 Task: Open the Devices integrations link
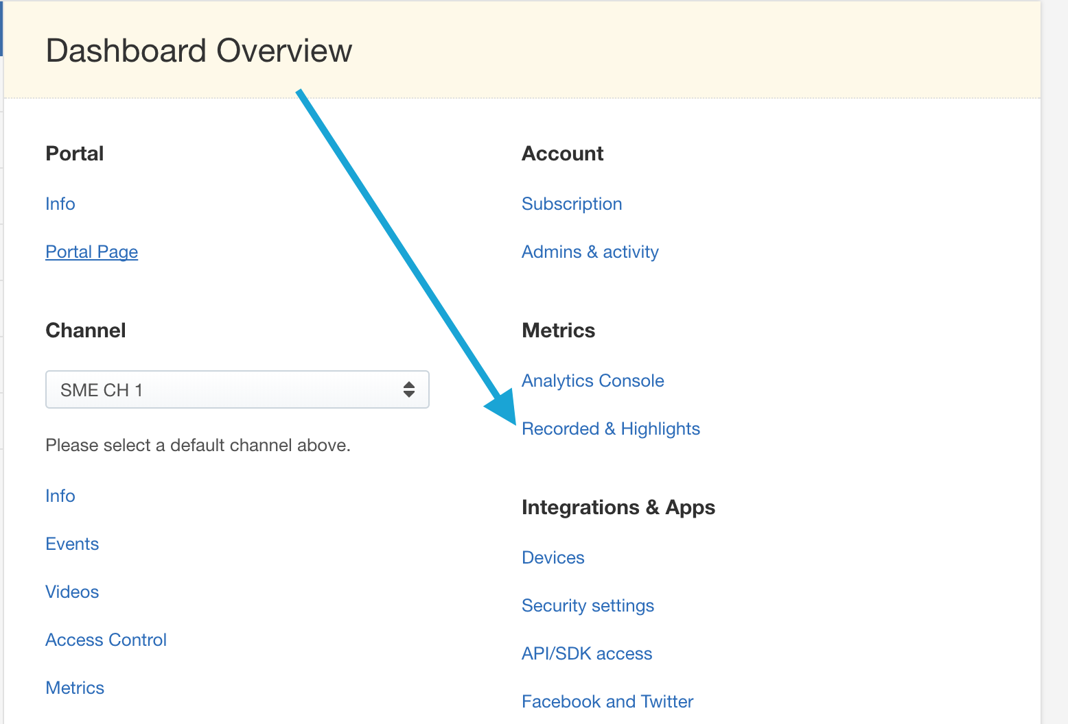(x=553, y=557)
